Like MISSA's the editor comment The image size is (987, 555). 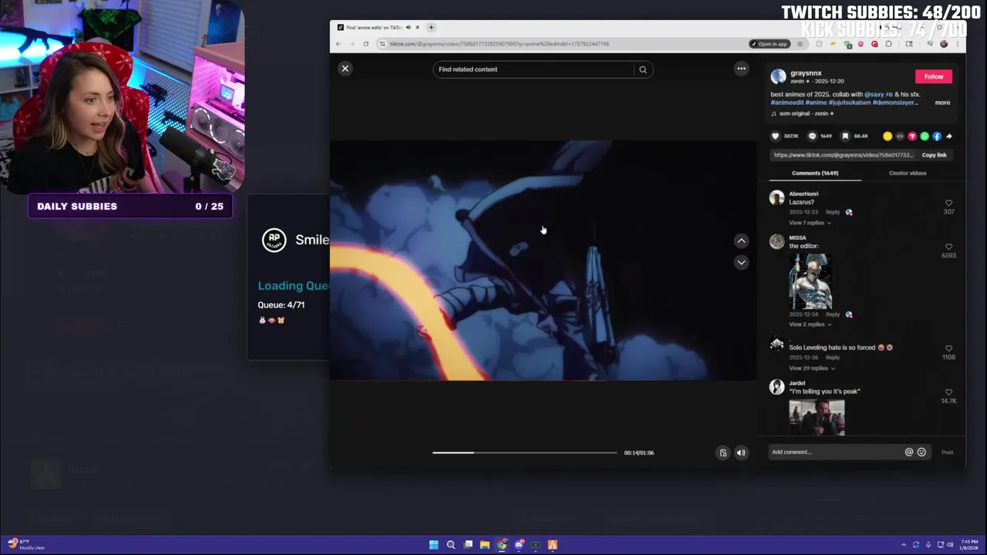948,247
